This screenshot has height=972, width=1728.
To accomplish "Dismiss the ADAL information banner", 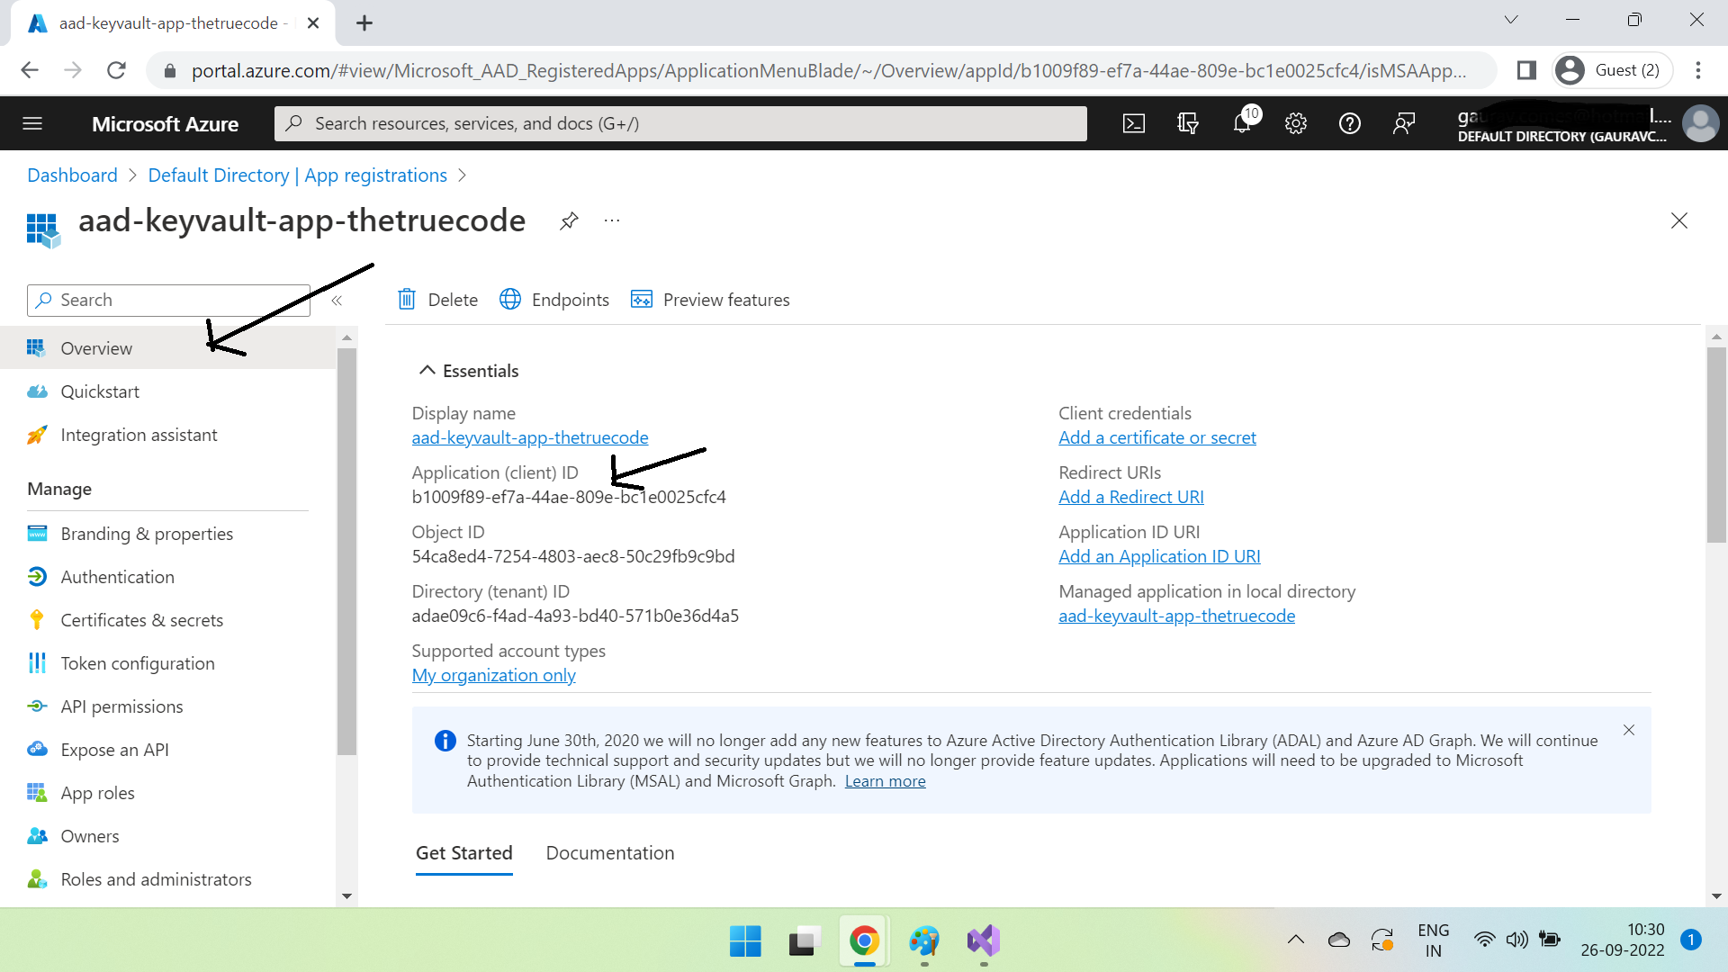I will 1629,730.
